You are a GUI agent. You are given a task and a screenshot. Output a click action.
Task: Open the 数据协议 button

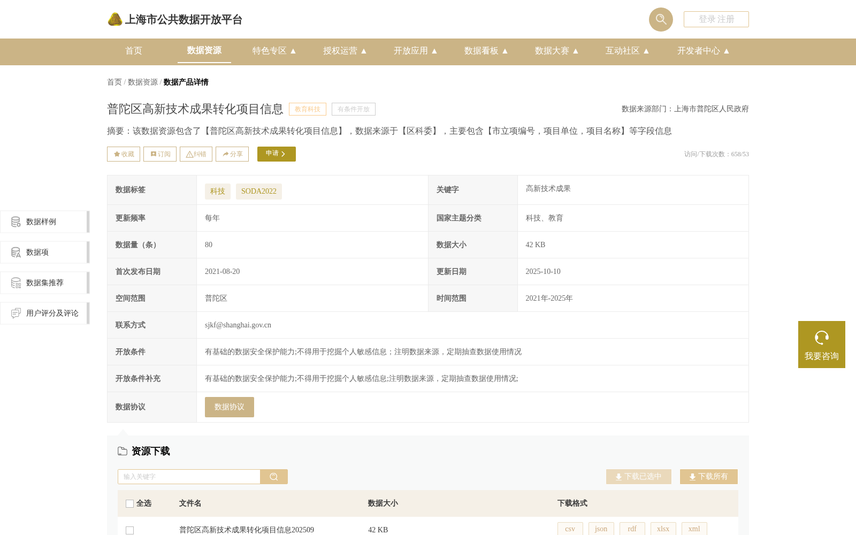coord(230,407)
